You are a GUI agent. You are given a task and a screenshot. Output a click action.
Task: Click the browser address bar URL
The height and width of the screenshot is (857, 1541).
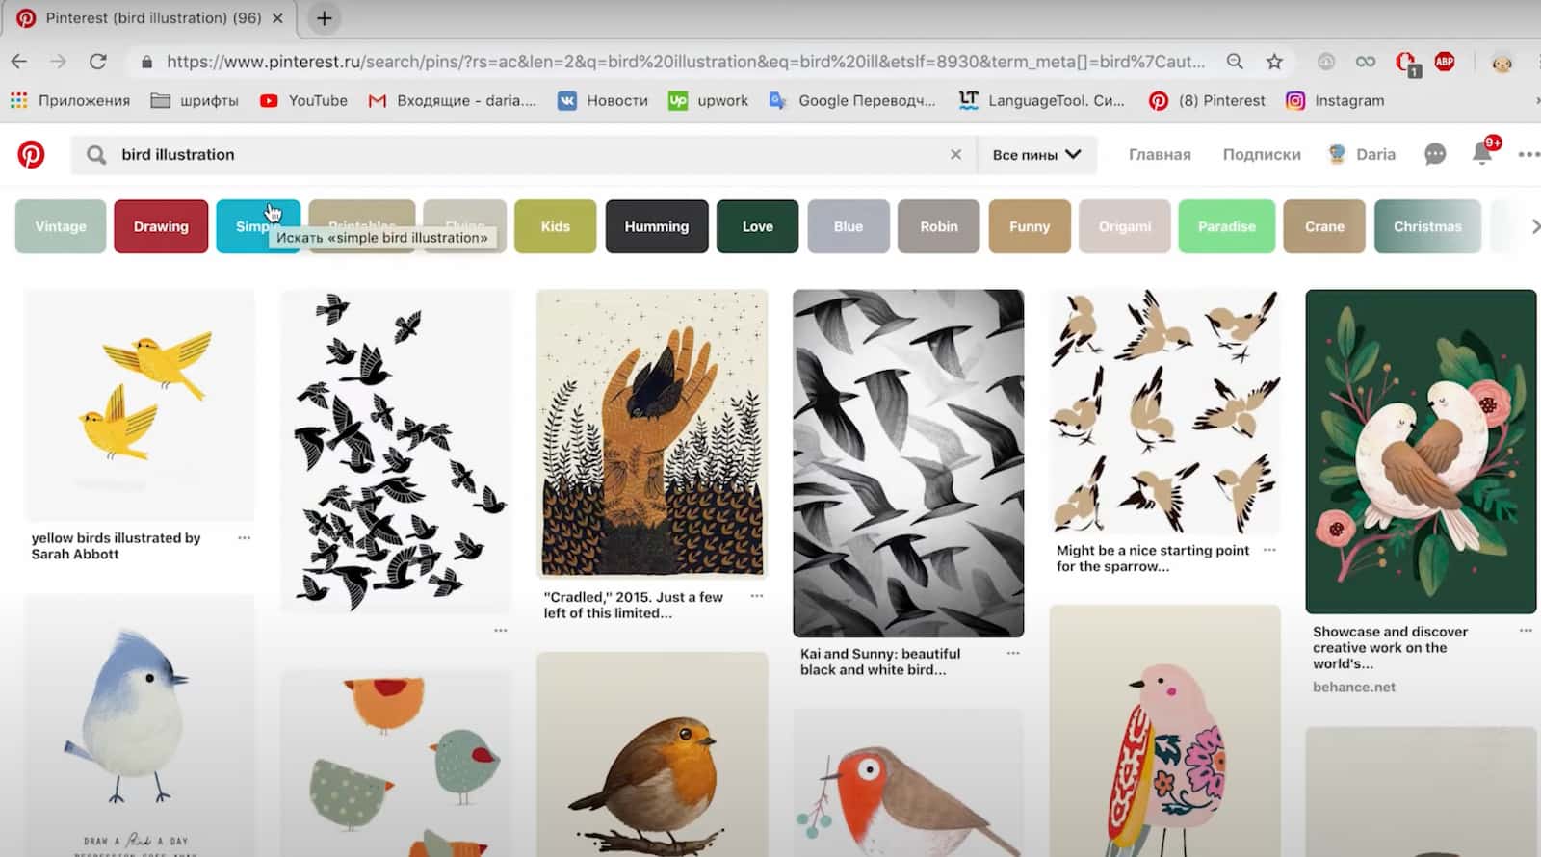click(x=685, y=62)
